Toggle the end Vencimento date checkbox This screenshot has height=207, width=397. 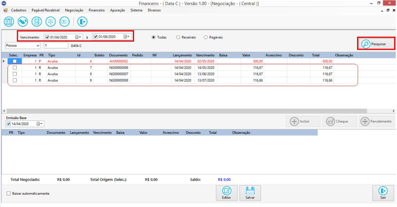(x=95, y=37)
